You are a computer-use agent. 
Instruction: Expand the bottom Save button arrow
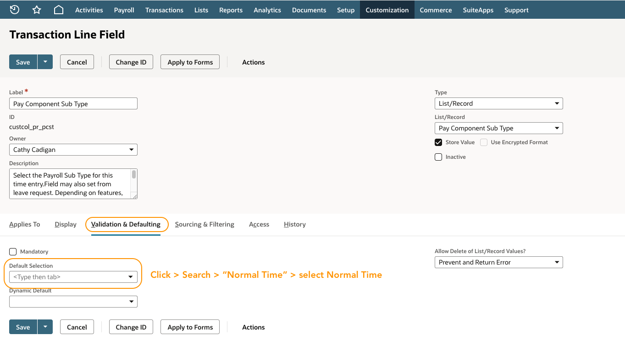pos(45,327)
